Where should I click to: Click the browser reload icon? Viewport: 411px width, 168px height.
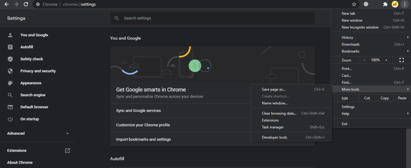[26, 4]
